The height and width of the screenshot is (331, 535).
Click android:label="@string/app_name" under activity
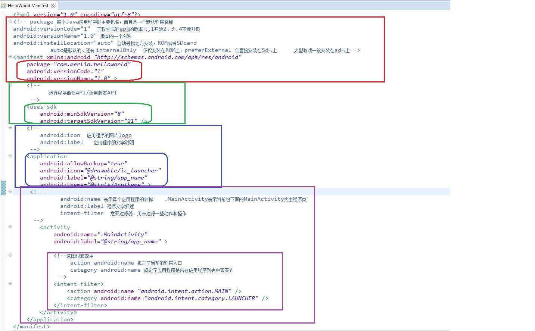pos(107,241)
